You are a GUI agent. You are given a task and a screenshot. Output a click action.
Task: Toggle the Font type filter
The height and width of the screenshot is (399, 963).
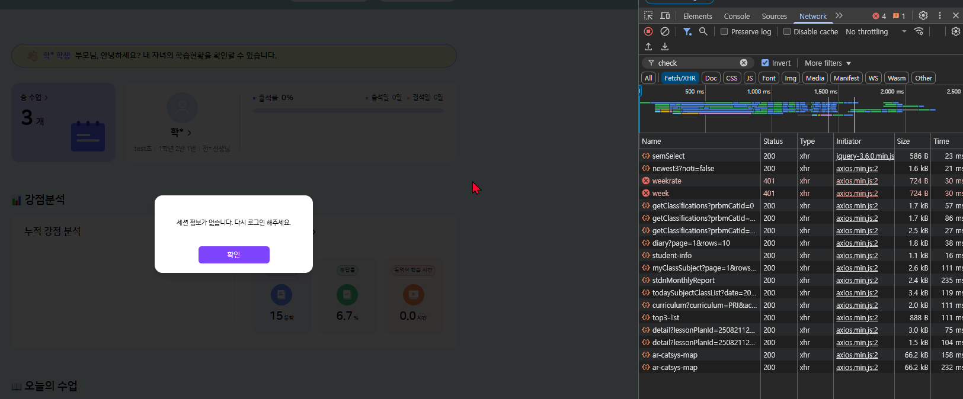(769, 78)
